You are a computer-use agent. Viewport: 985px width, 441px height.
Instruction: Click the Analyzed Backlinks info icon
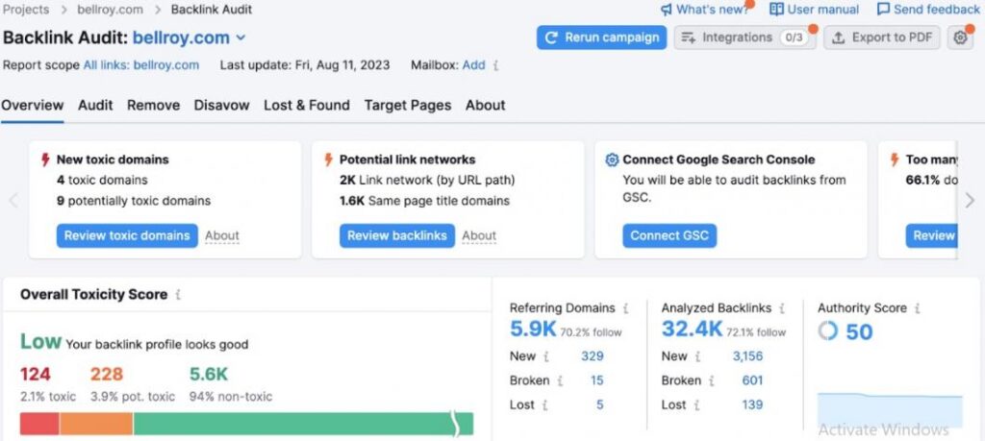[782, 308]
